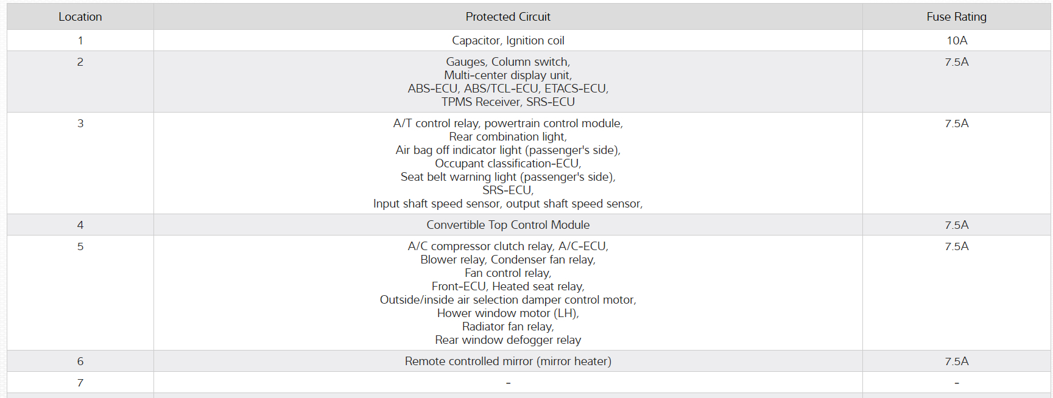1053x398 pixels.
Task: Click location number 5 cell
Action: click(80, 246)
